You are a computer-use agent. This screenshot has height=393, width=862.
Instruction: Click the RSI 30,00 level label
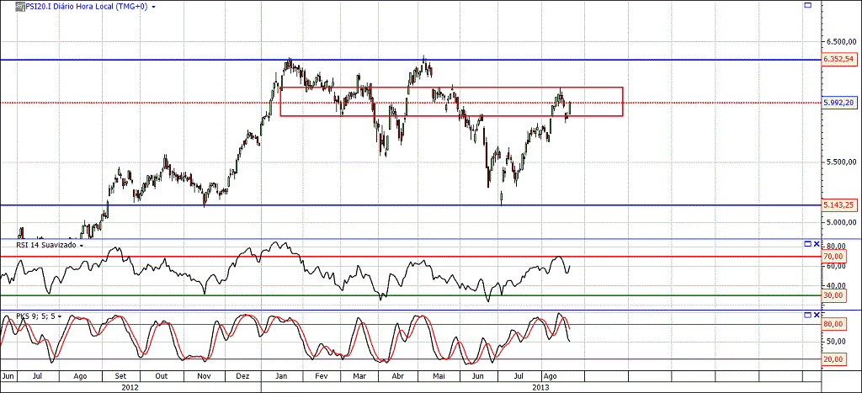pos(833,295)
